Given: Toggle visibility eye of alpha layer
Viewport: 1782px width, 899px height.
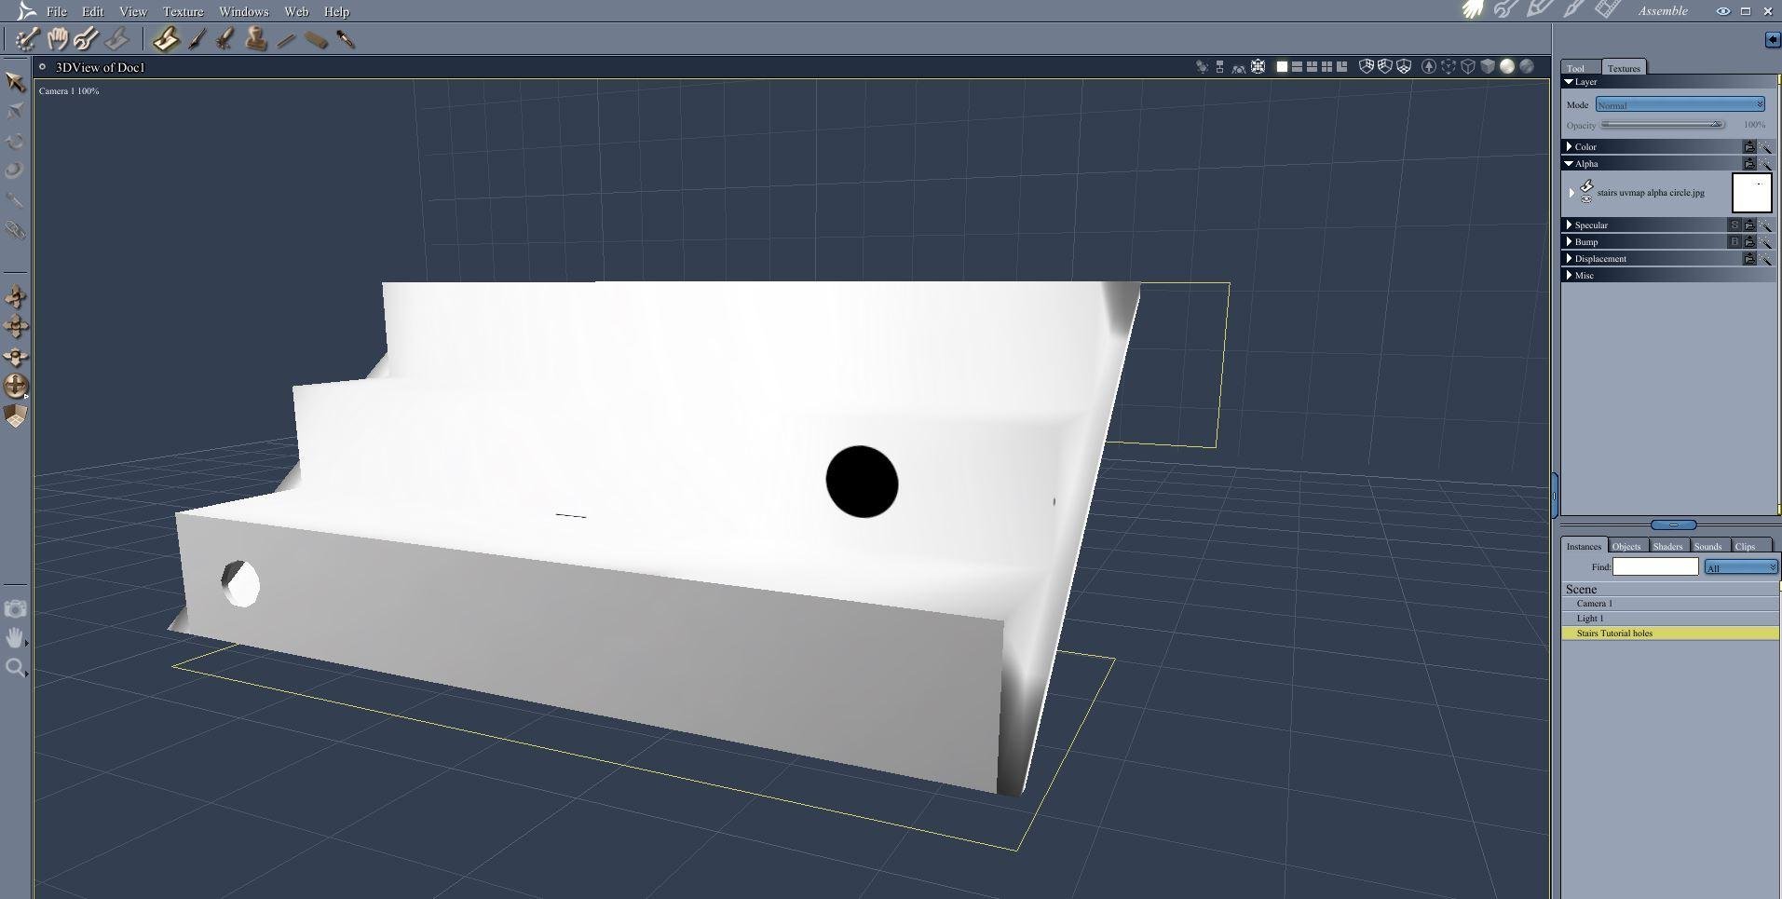Looking at the screenshot, I should tap(1586, 199).
